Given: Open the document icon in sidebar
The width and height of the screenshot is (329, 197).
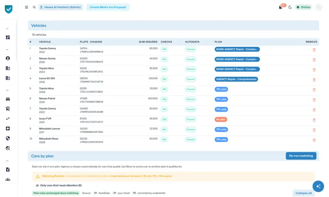Looking at the screenshot, I should (8, 170).
